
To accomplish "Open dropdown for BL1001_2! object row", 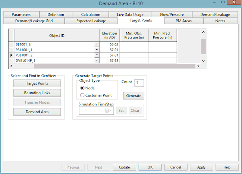I will pyautogui.click(x=97, y=44).
